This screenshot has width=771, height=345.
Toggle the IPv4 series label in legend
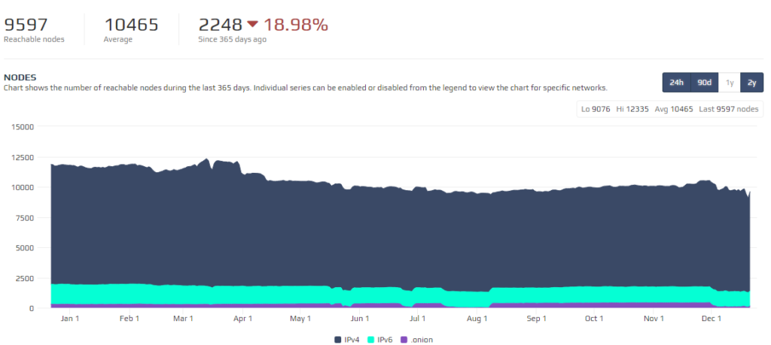[x=352, y=340]
